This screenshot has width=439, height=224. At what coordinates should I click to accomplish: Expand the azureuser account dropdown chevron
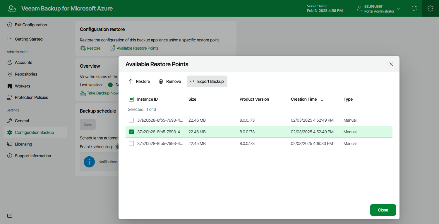(x=398, y=8)
